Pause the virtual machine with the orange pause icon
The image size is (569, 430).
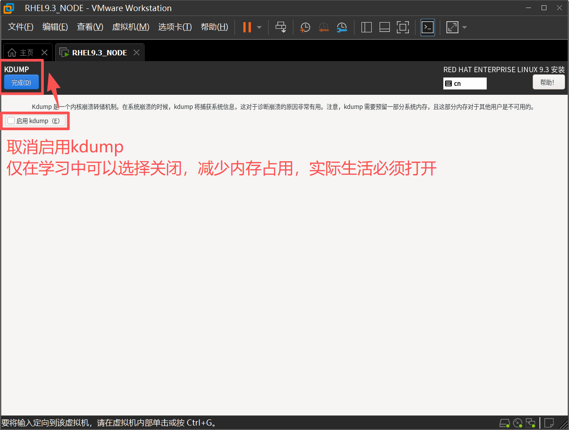247,27
